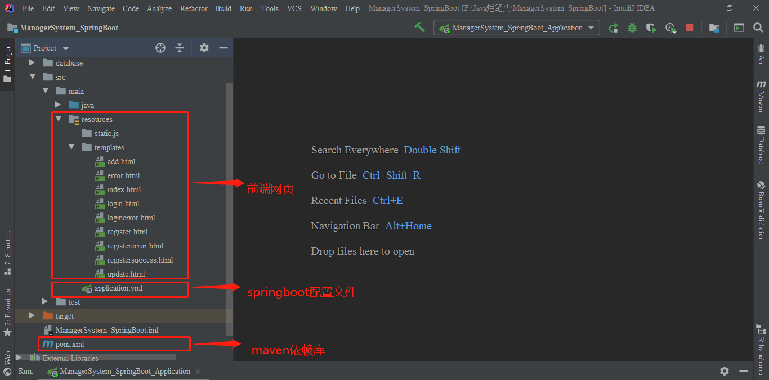769x380 pixels.
Task: Select the static.js folder
Action: tap(106, 133)
